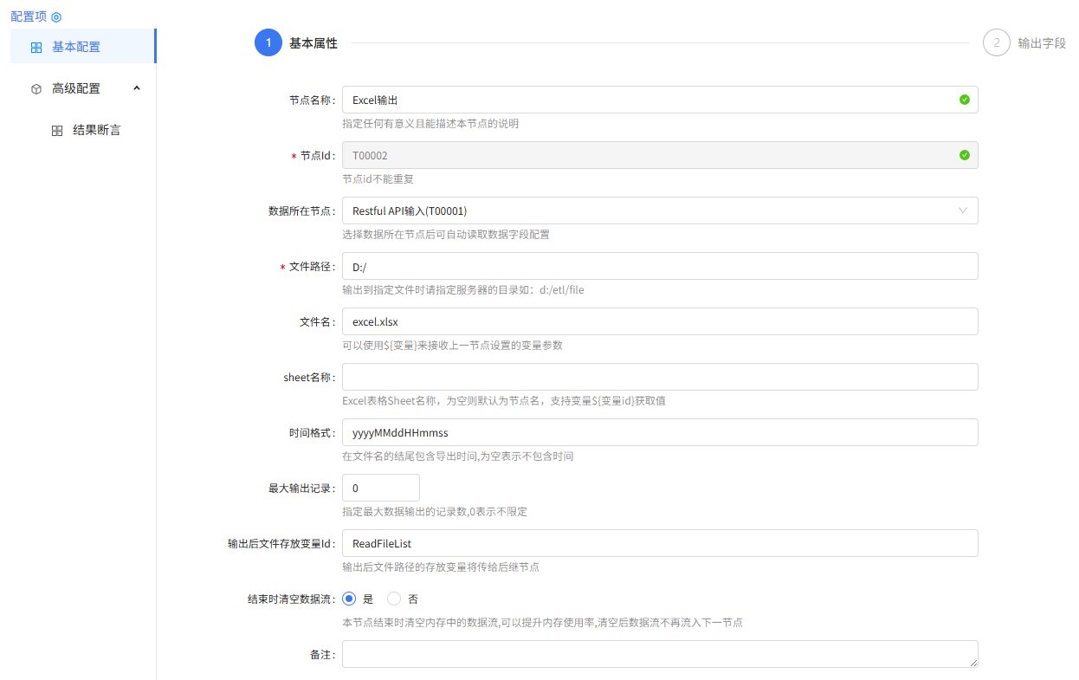The image size is (1079, 680).
Task: Click the step 2 circle for 输出字段
Action: tap(996, 42)
